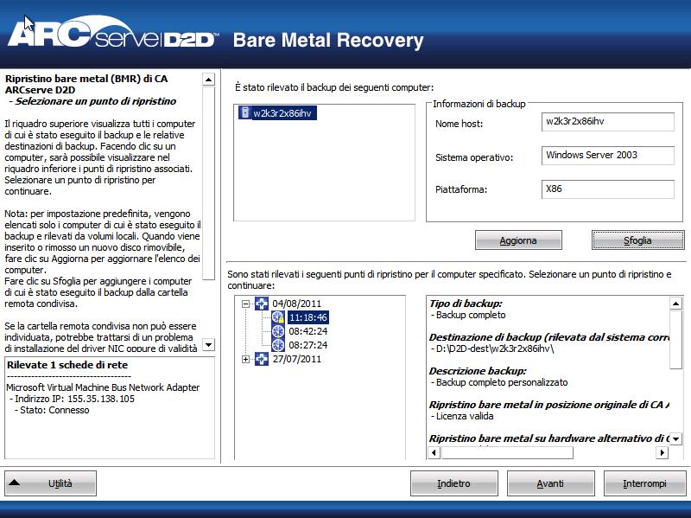Click the Nome host field

[608, 122]
